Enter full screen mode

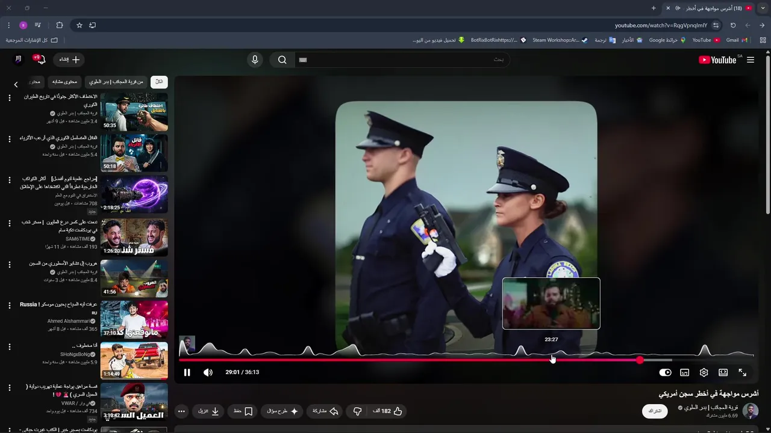(x=742, y=372)
